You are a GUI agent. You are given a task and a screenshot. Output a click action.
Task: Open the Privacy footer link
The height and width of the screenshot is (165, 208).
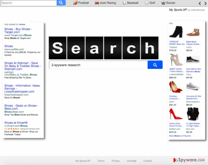tap(116, 161)
